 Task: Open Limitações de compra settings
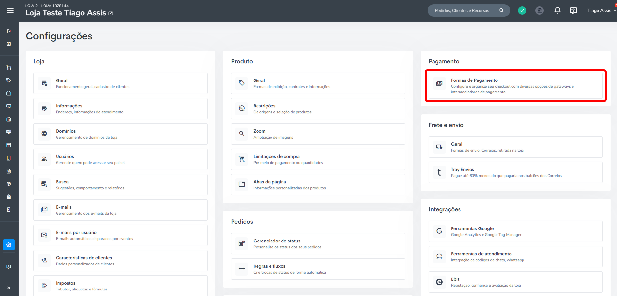[318, 159]
